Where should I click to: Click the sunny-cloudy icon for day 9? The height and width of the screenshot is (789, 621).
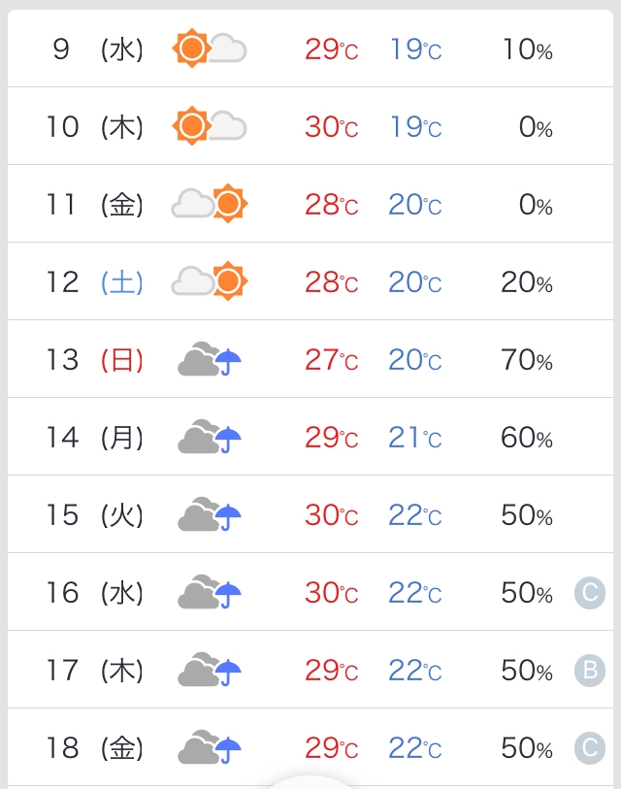click(x=209, y=49)
